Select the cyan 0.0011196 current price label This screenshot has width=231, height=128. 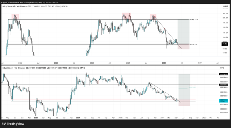click(224, 100)
